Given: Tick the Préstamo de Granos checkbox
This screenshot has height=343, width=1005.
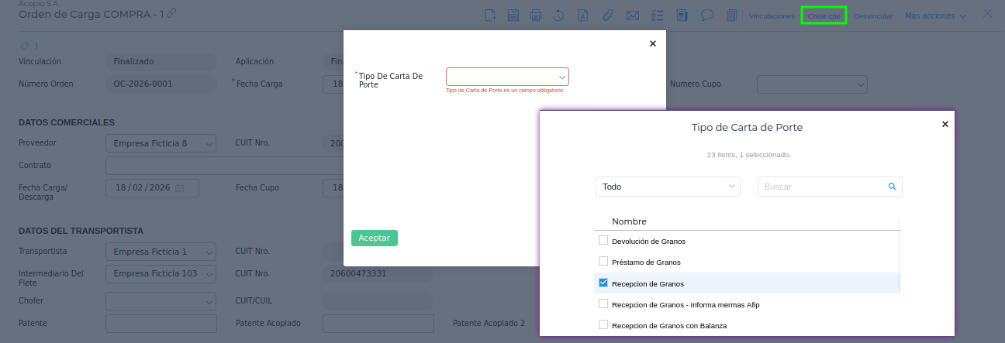Looking at the screenshot, I should click(603, 261).
